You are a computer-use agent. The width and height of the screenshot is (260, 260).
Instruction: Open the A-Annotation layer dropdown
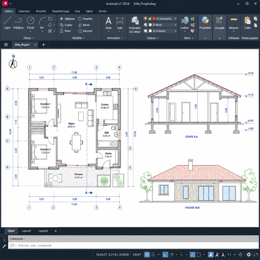tap(175, 19)
